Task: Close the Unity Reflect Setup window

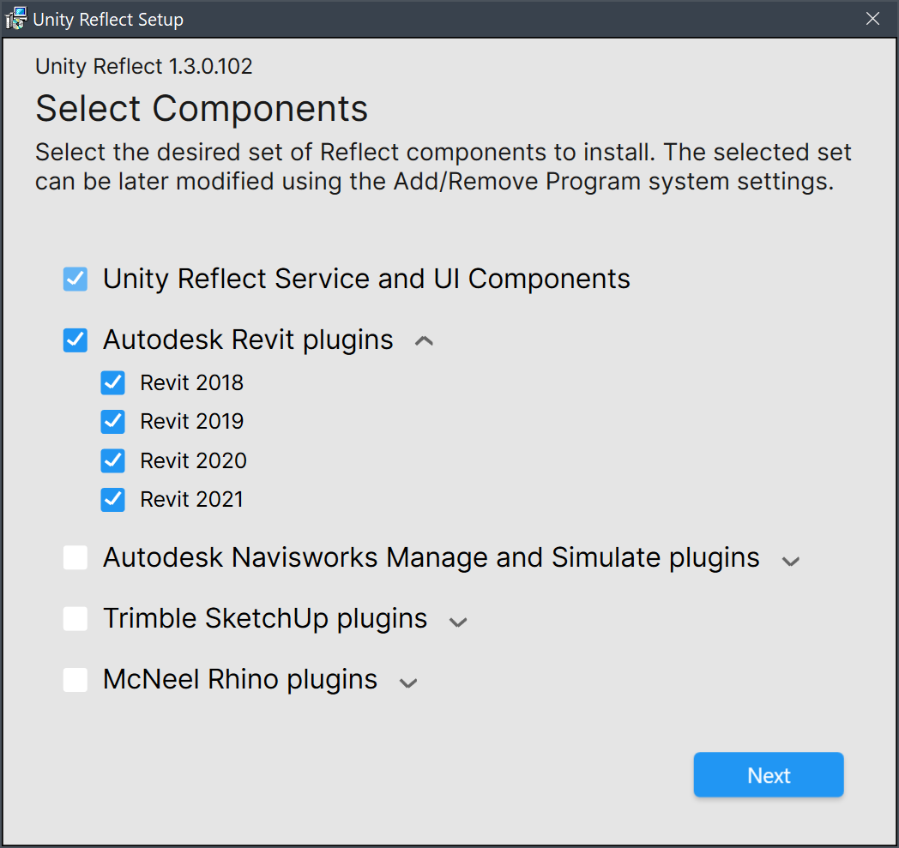Action: point(872,18)
